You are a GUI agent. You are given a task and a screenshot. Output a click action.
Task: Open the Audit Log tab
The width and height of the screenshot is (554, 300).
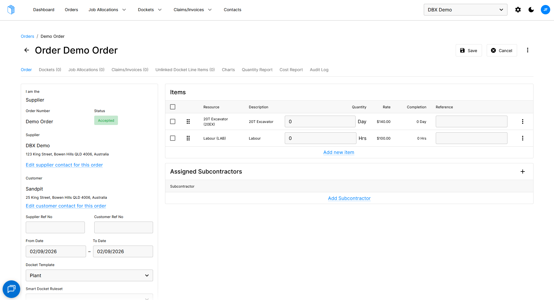[319, 70]
